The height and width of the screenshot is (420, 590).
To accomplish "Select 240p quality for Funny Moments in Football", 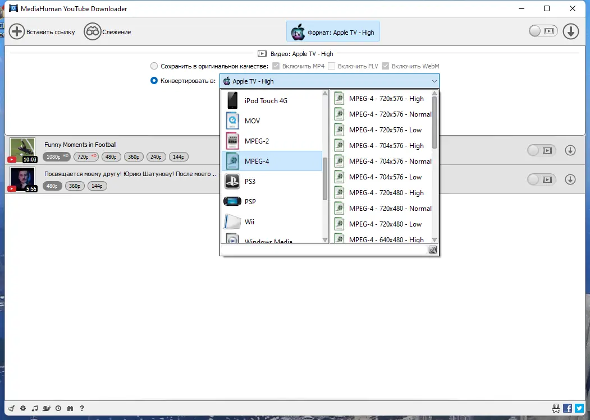I will 156,157.
